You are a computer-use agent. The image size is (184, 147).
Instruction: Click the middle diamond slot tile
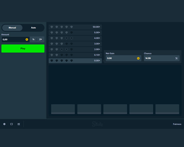115,109
